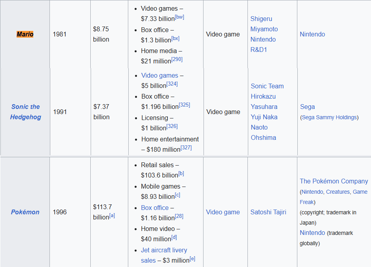Open footnote [e] after $3 million
This screenshot has height=267, width=371.
click(192, 259)
